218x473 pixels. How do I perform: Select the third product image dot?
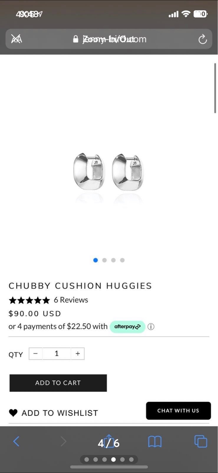pyautogui.click(x=113, y=260)
